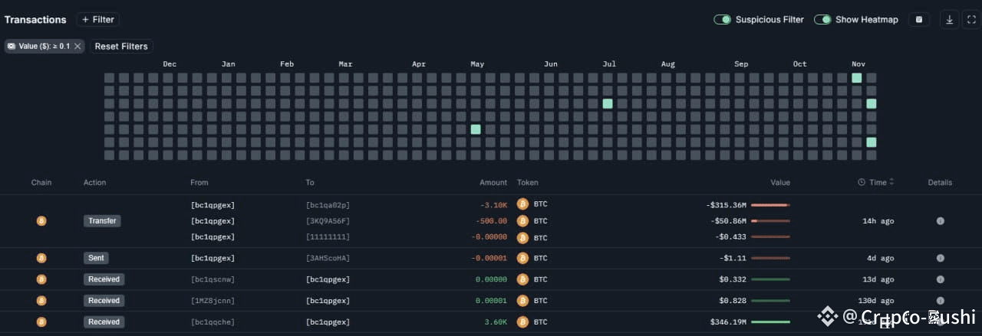Click the Value column header
Screen dimensions: 982x336
(x=780, y=182)
